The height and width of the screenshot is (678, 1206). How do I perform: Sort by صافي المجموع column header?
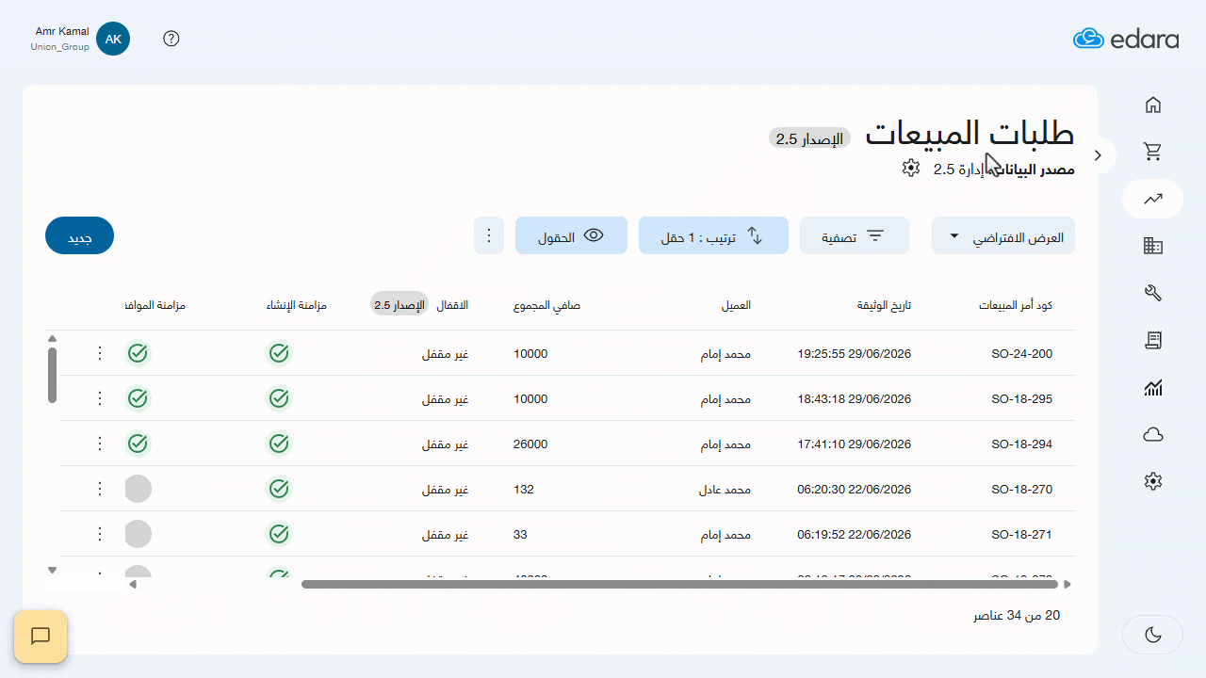546,306
